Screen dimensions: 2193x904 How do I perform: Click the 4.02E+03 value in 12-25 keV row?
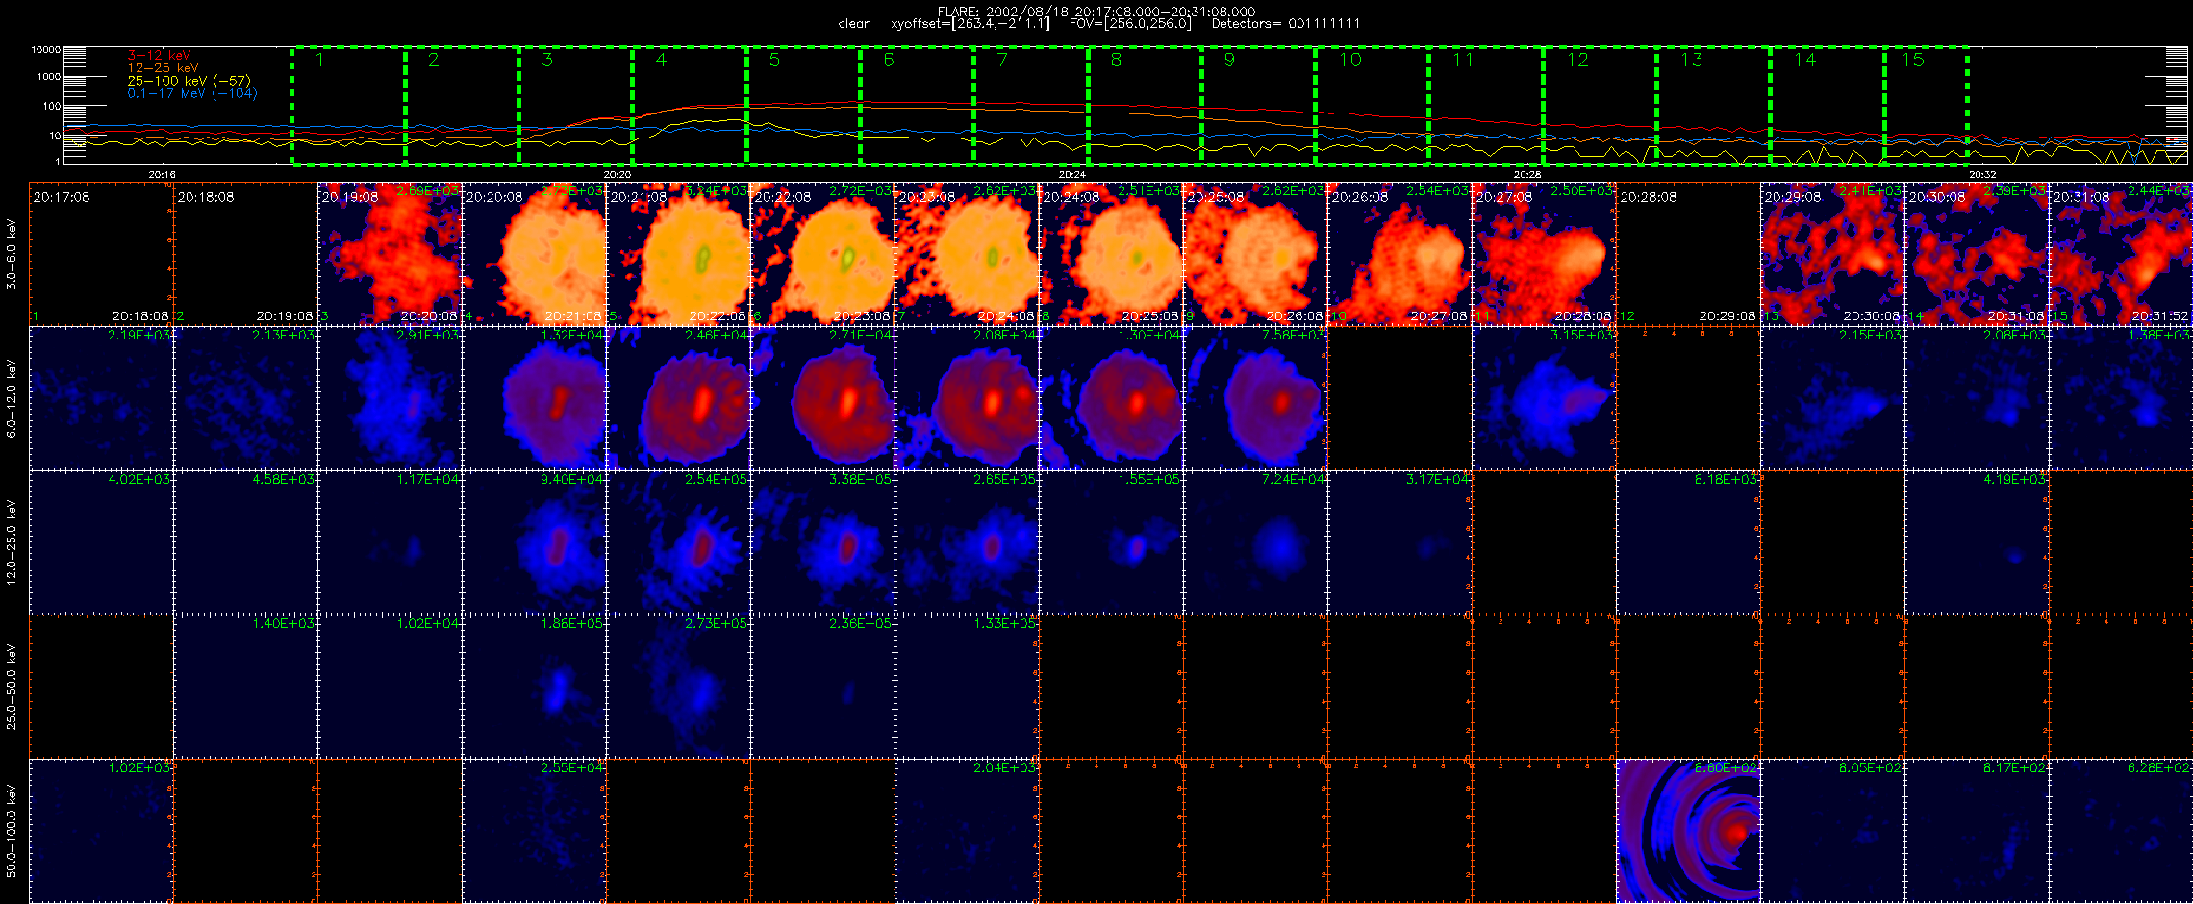tap(139, 479)
